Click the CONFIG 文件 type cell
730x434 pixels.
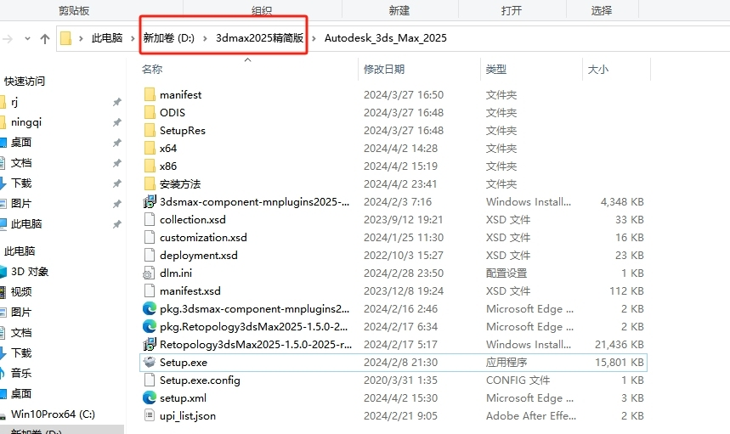click(x=518, y=380)
